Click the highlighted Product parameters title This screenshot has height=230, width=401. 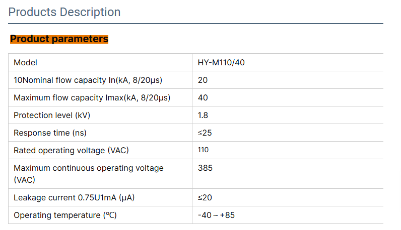tap(59, 39)
